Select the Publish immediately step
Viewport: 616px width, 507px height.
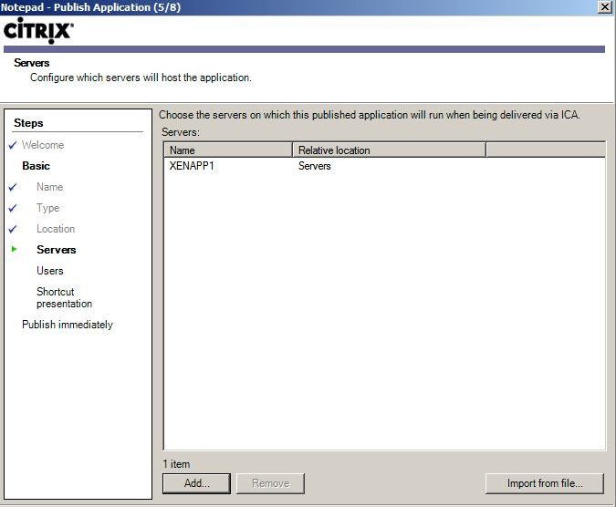[x=68, y=325]
